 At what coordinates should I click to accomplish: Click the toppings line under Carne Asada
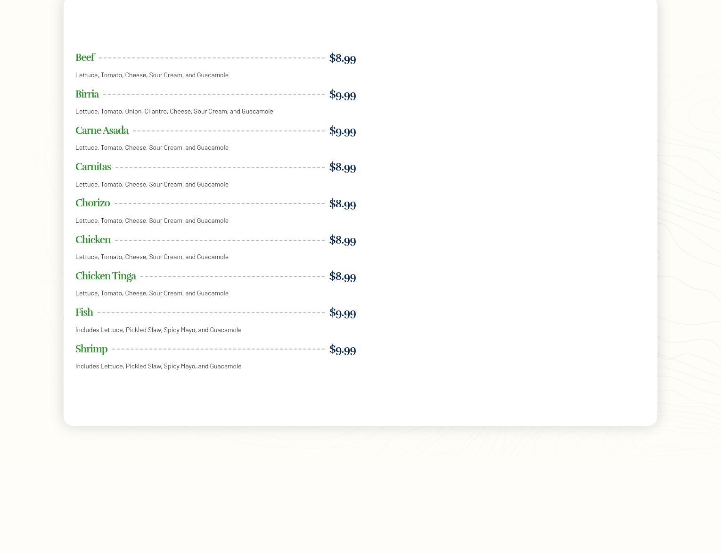pyautogui.click(x=152, y=147)
